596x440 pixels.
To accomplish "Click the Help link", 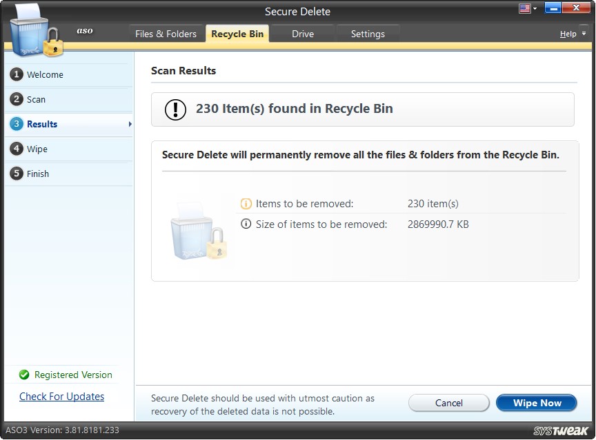I will [569, 33].
